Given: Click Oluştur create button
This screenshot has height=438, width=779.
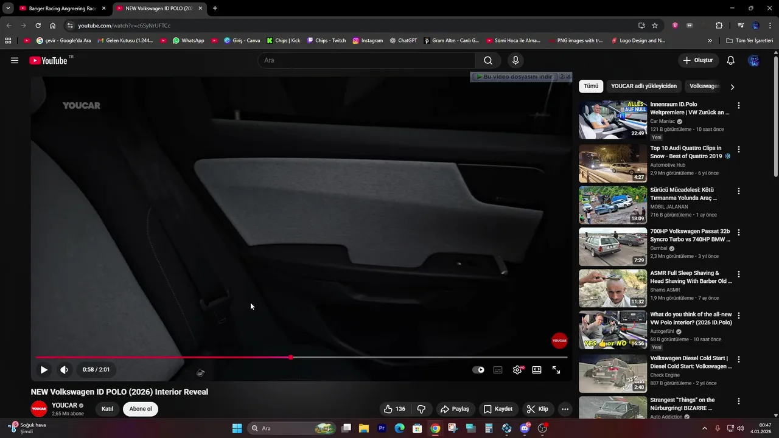Looking at the screenshot, I should (699, 60).
